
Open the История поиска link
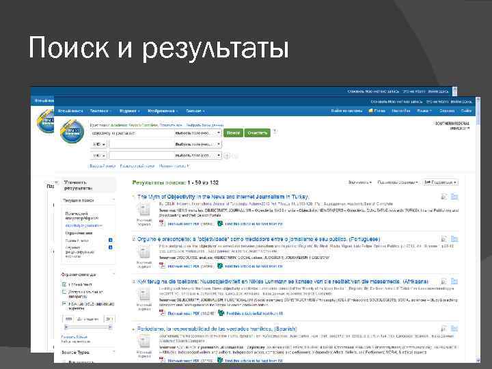tap(174, 166)
